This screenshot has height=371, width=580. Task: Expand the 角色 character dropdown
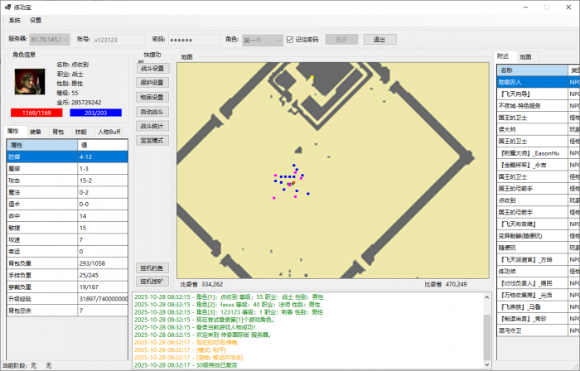262,39
